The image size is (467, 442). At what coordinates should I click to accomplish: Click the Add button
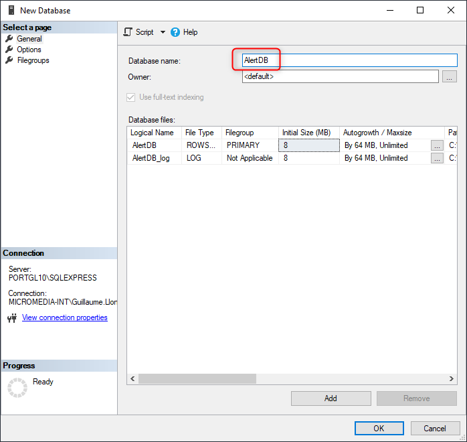pos(331,398)
